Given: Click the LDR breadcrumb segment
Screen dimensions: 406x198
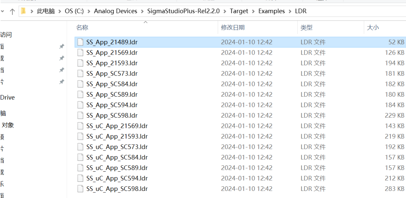Looking at the screenshot, I should pyautogui.click(x=301, y=11).
